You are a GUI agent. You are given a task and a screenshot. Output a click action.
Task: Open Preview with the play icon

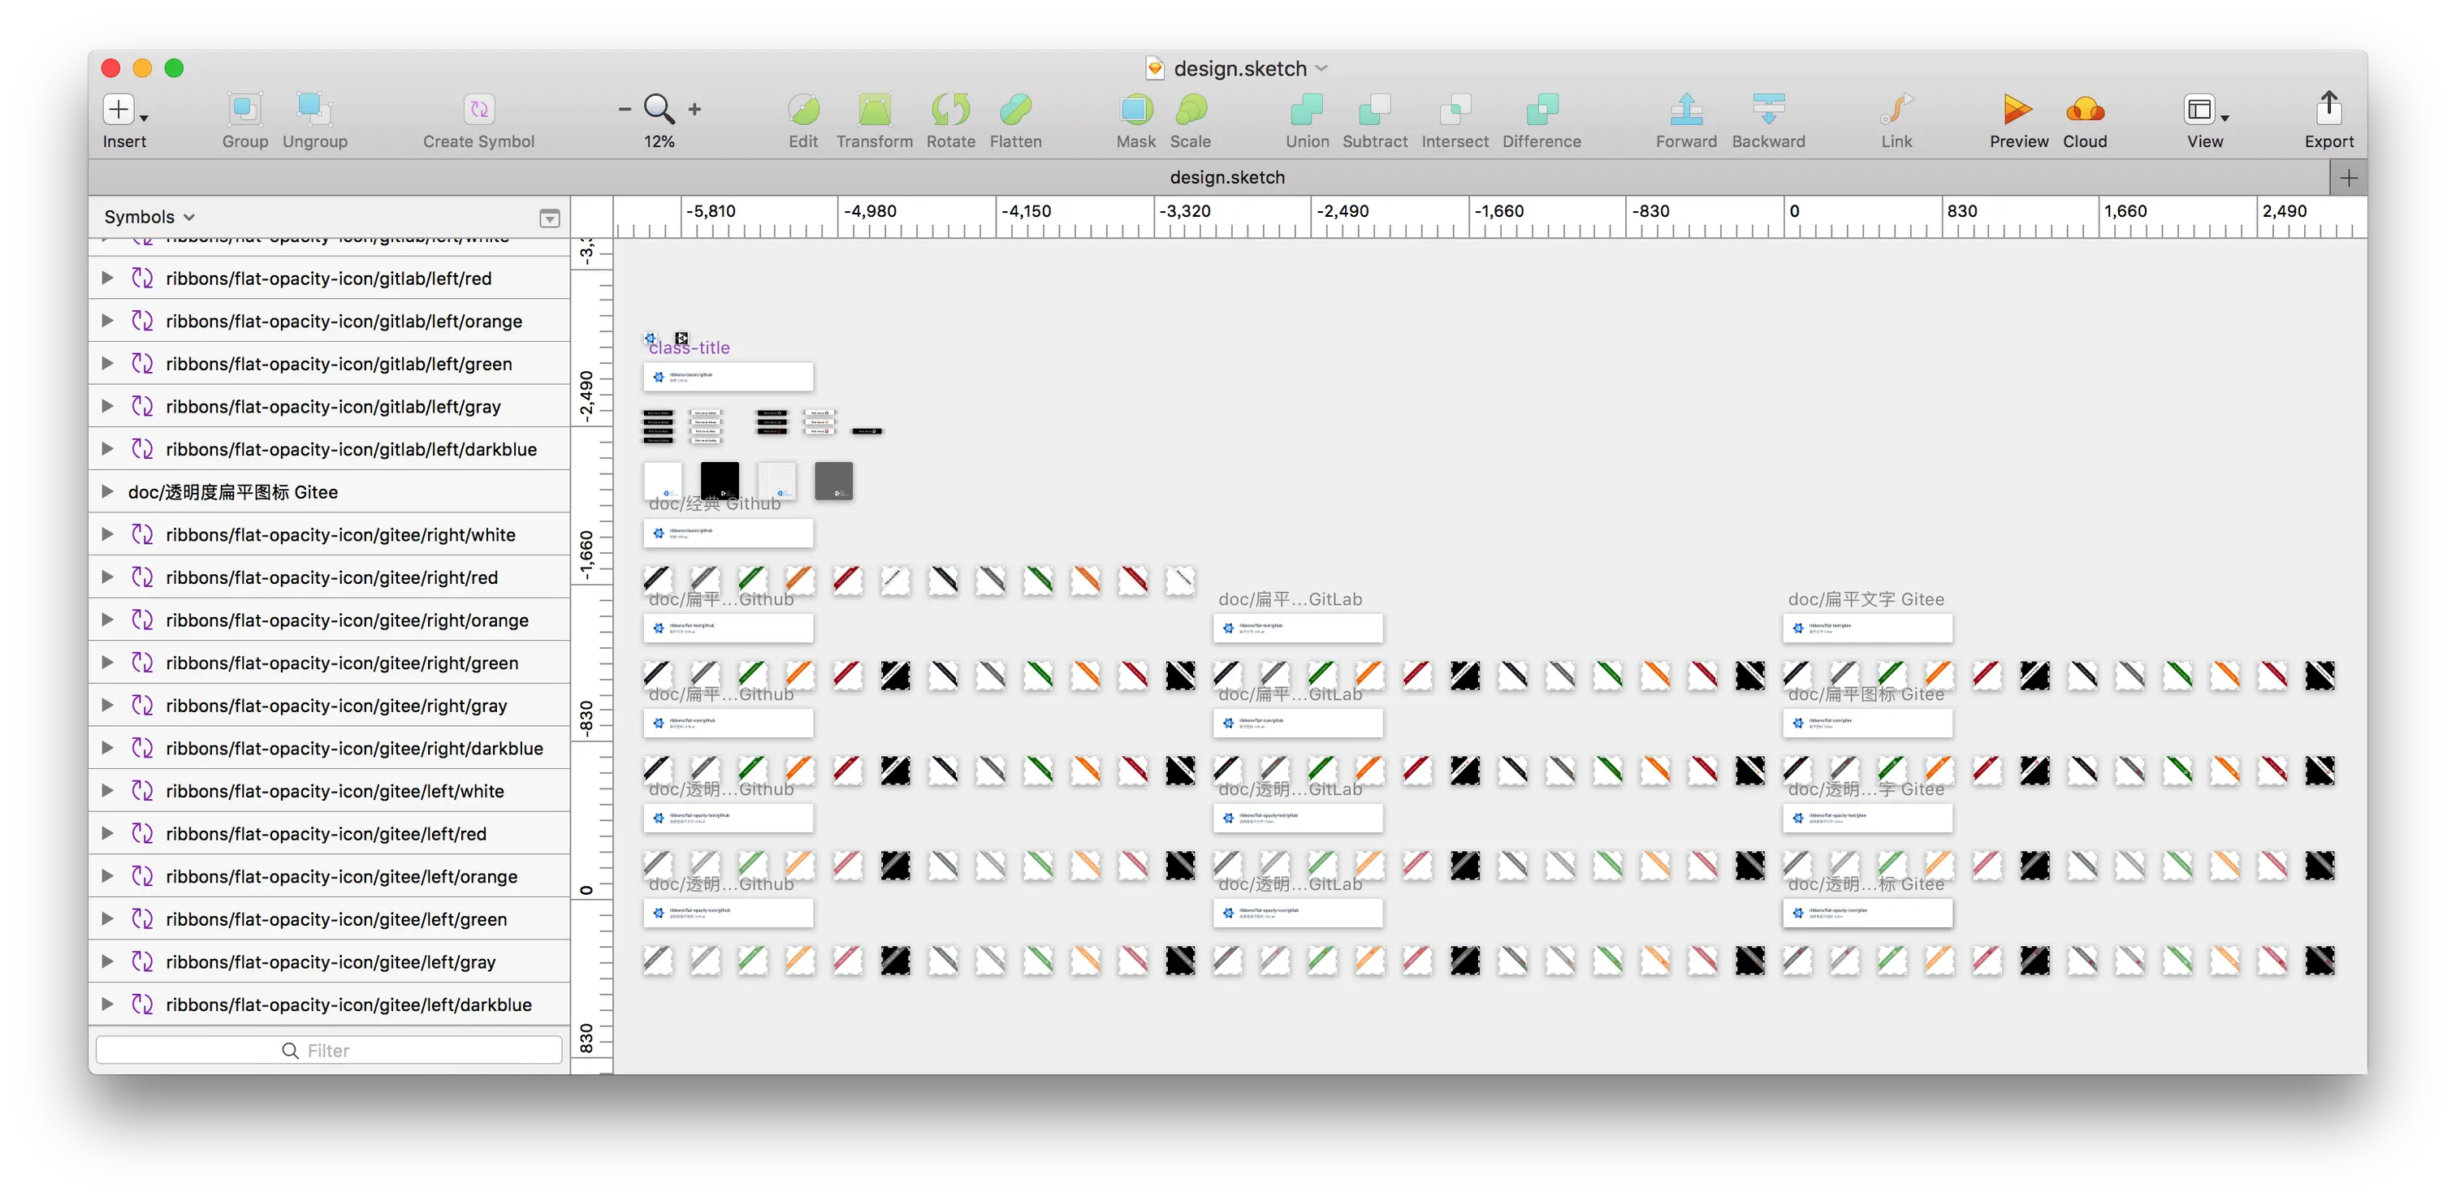(2017, 109)
